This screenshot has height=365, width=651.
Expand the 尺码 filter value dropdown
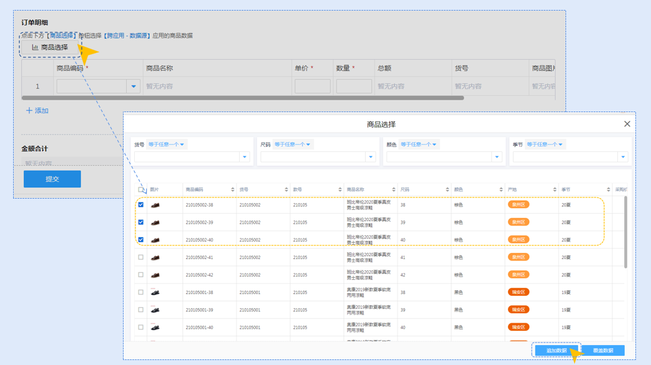371,157
